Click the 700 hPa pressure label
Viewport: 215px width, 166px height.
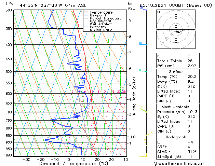coord(10,112)
